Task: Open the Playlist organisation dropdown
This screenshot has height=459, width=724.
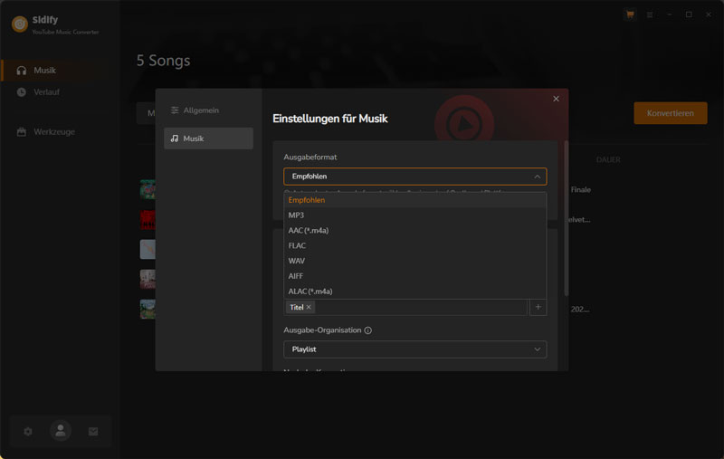Action: point(414,349)
